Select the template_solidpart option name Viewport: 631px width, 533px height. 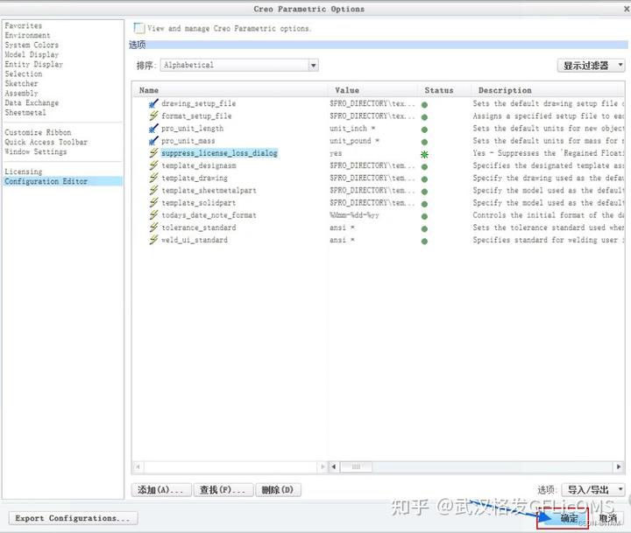198,203
